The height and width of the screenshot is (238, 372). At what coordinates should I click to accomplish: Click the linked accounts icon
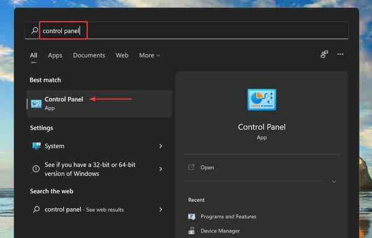[x=324, y=55]
